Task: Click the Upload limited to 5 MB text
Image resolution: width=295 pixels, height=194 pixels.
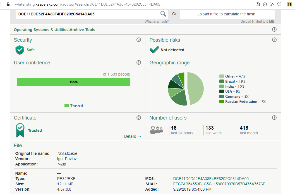Action: tap(258, 22)
